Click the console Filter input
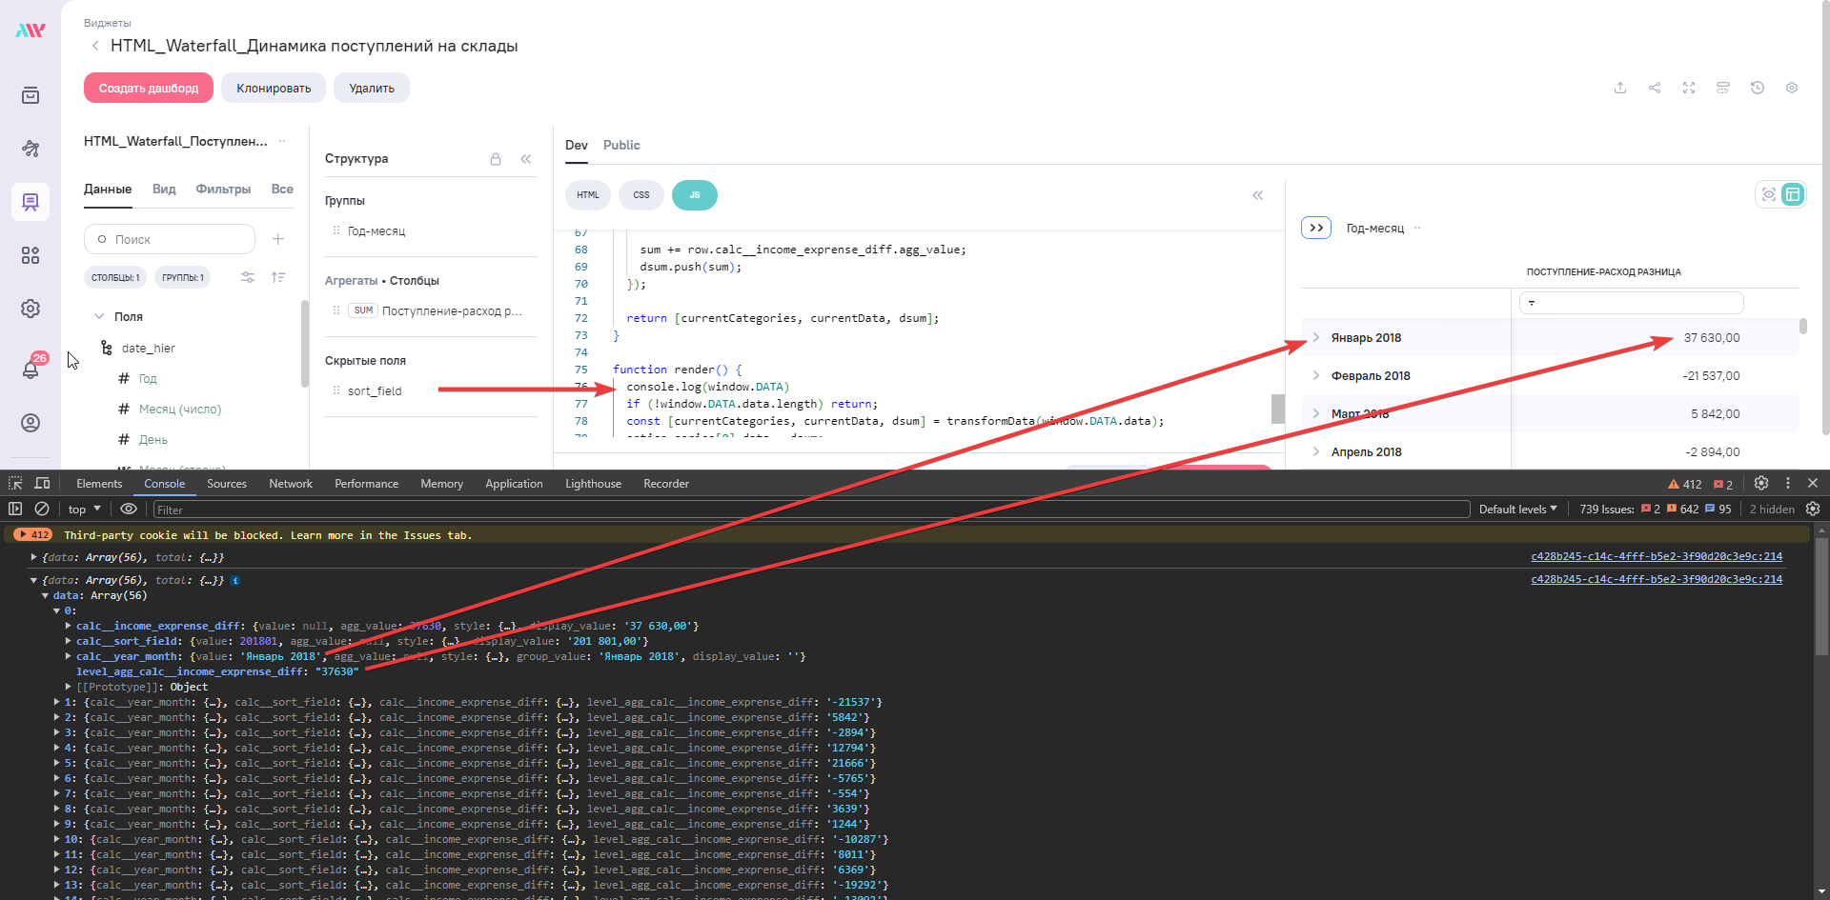The image size is (1830, 900). click(x=811, y=510)
